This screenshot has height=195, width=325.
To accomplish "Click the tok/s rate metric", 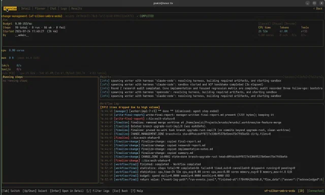I will point(11,66).
